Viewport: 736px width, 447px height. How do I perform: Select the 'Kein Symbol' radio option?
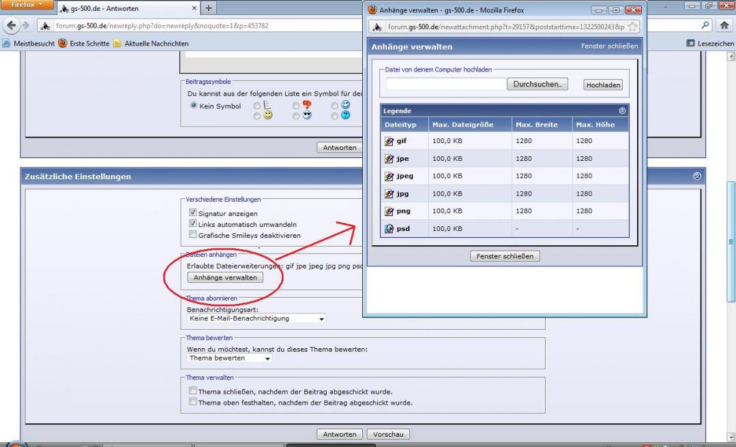point(194,106)
